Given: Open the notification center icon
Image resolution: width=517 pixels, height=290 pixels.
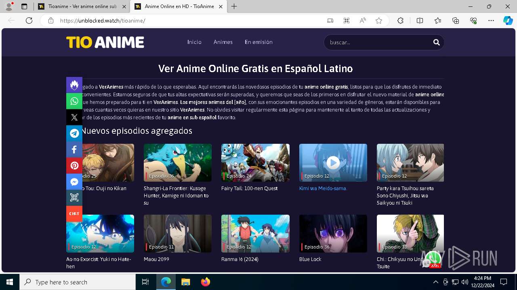Looking at the screenshot, I should tap(504, 282).
